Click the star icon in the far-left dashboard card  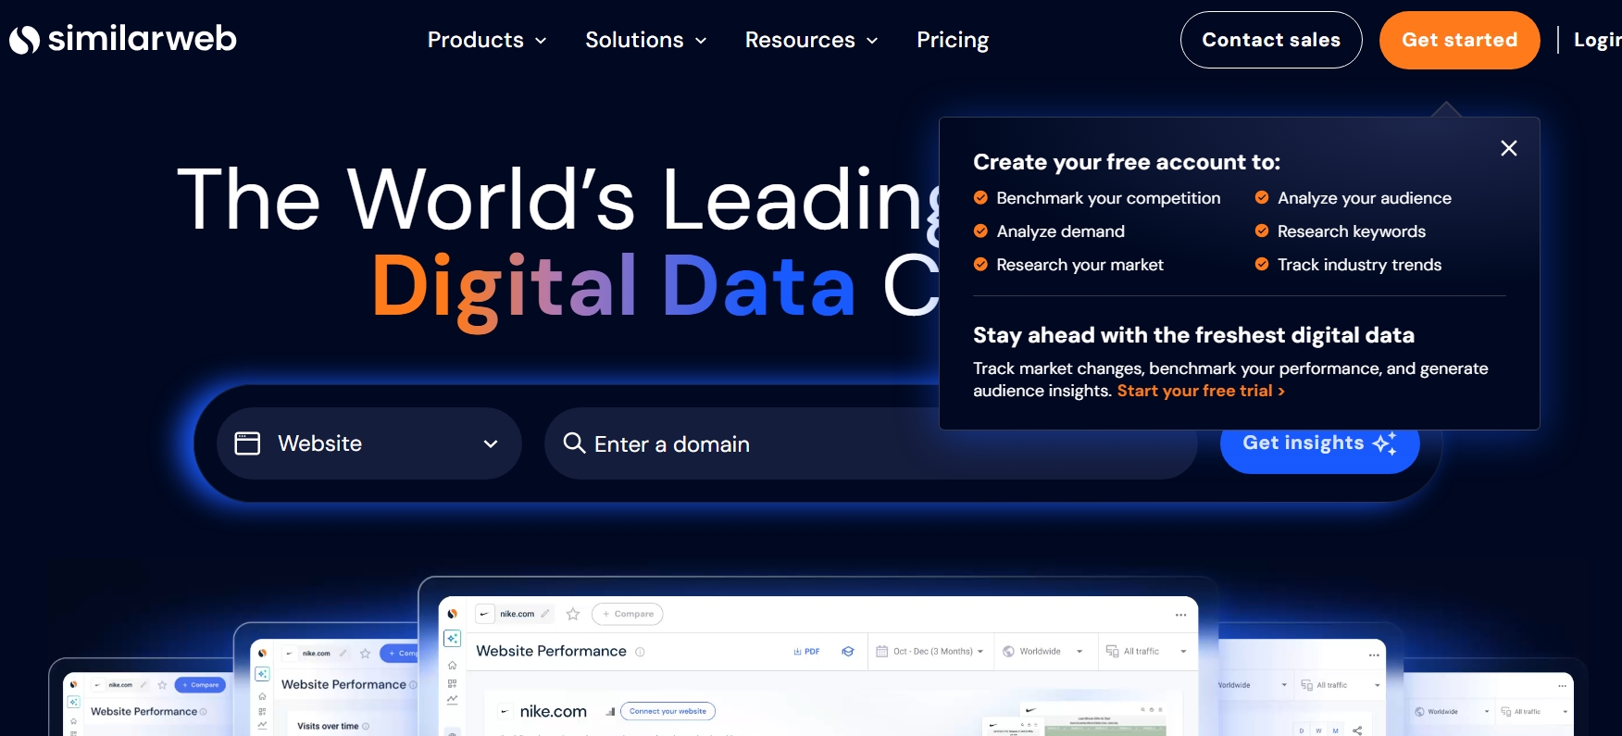162,685
